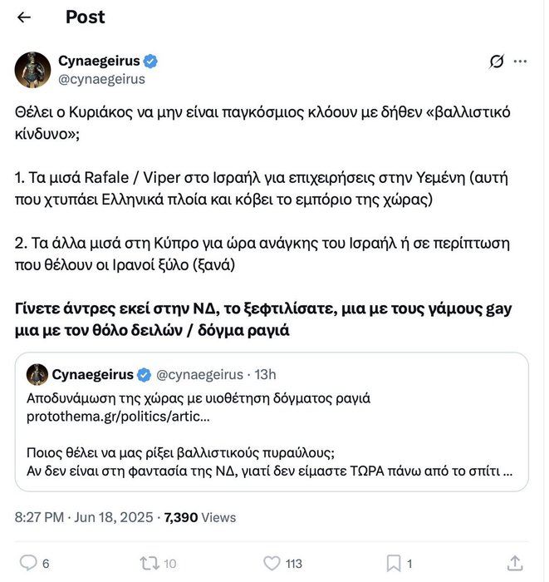Repost this post with retweet icon
The height and width of the screenshot is (582, 549).
point(150,563)
